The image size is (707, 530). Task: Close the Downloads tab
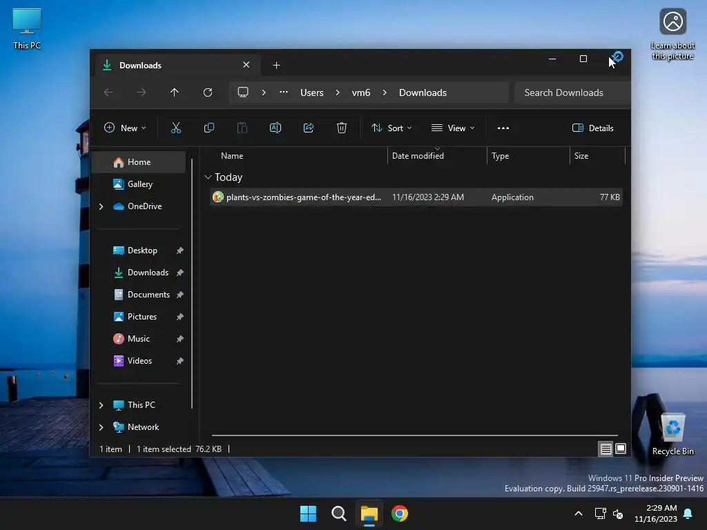tap(246, 65)
